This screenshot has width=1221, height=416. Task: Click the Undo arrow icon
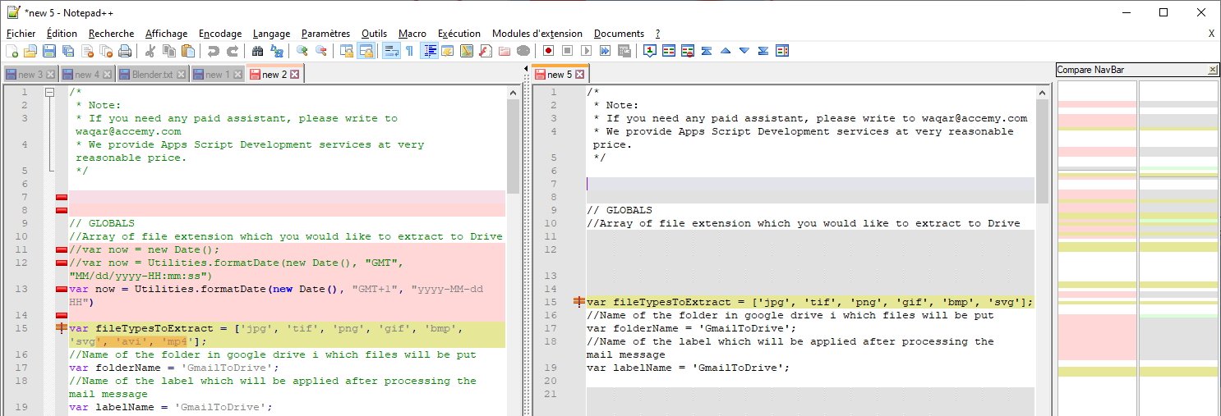click(214, 51)
